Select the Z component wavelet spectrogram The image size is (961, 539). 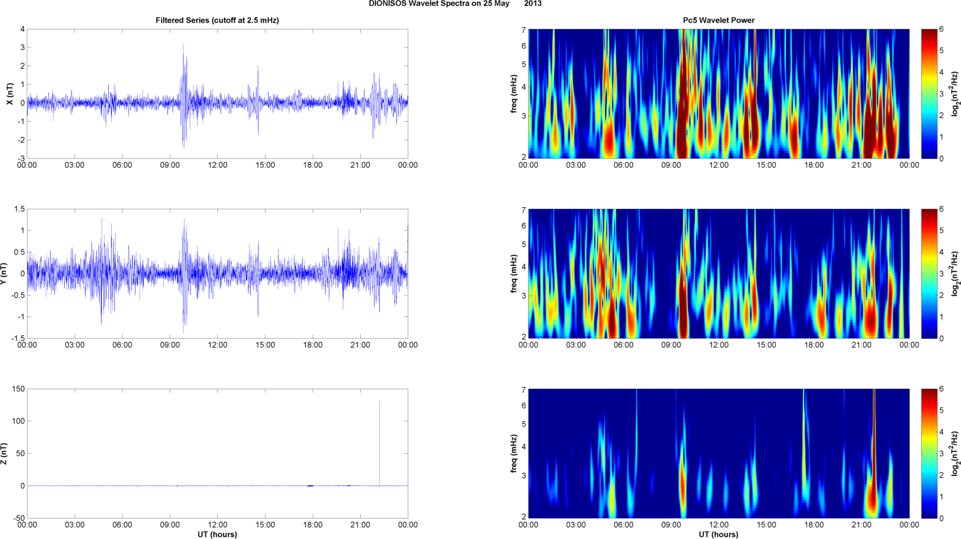point(718,453)
